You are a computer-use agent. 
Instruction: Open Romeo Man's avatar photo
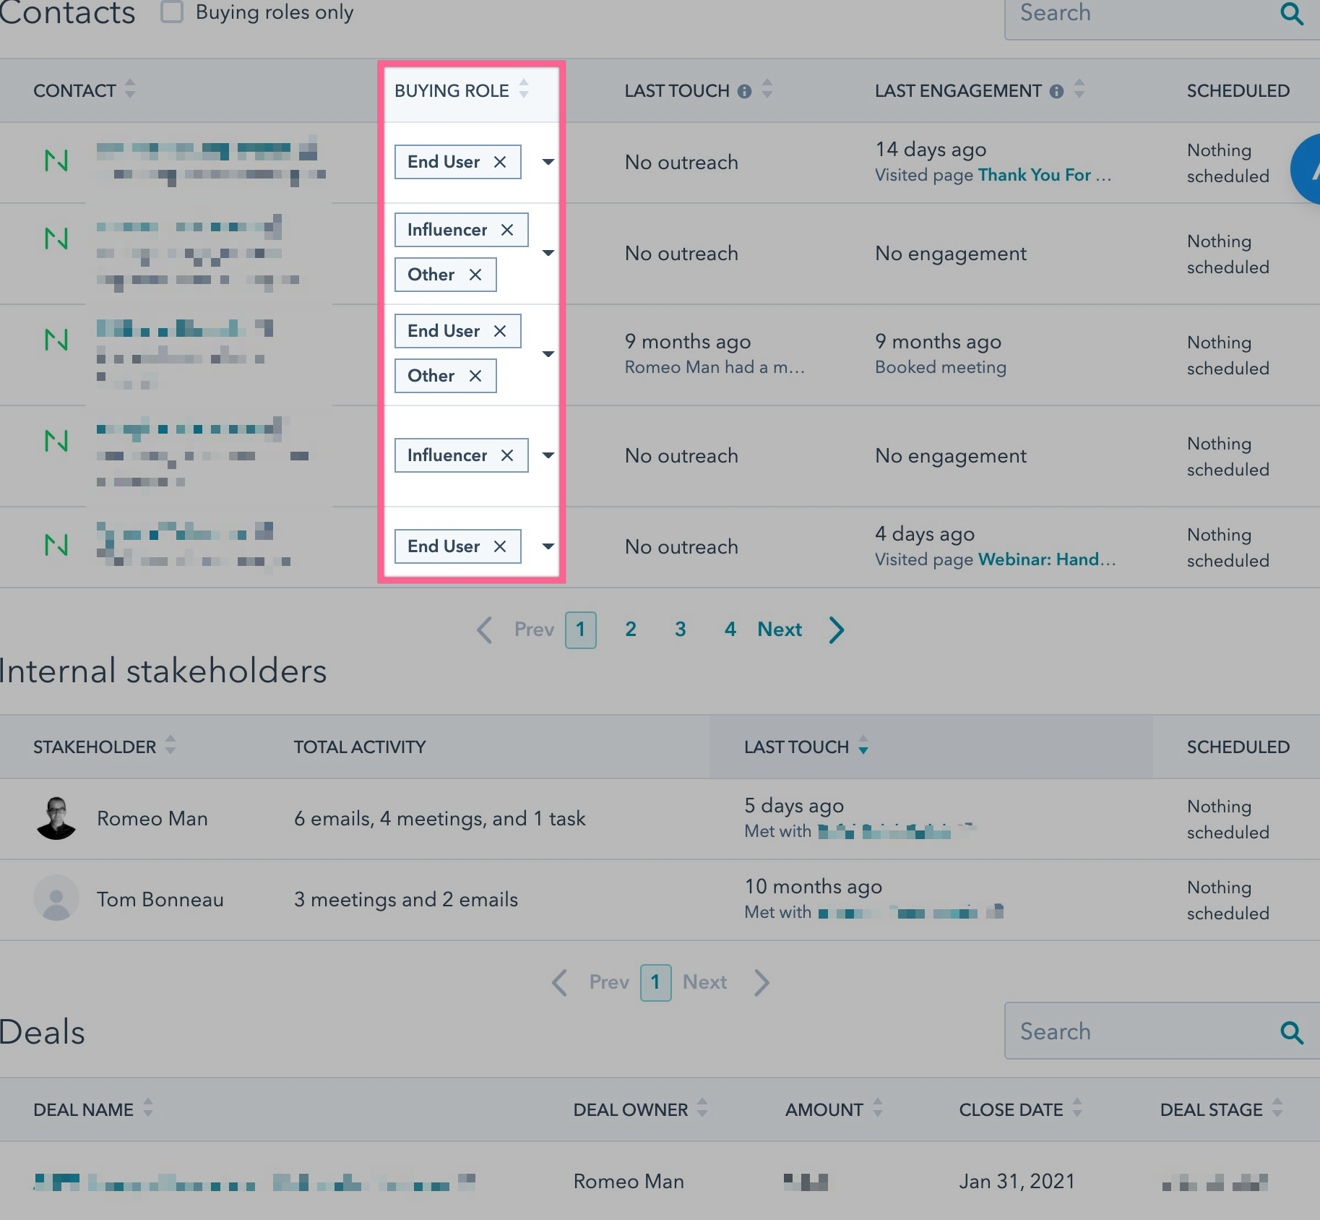point(56,818)
